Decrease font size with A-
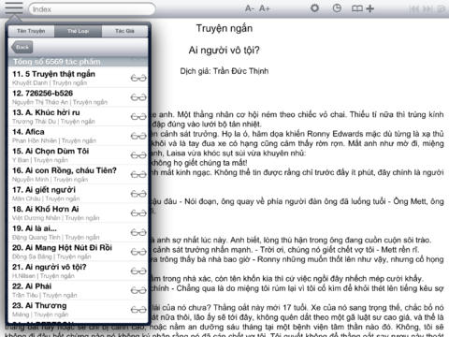The height and width of the screenshot is (337, 449). [x=250, y=8]
